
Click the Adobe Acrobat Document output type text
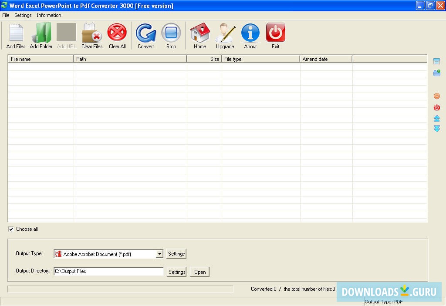click(97, 254)
